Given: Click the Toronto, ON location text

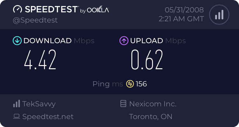Looking at the screenshot, I should click(x=151, y=117).
